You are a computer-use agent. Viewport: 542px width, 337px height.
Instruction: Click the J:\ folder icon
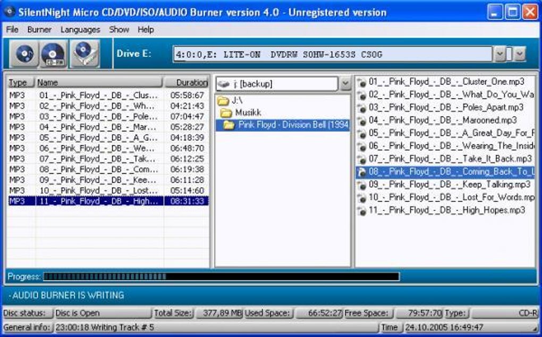223,101
